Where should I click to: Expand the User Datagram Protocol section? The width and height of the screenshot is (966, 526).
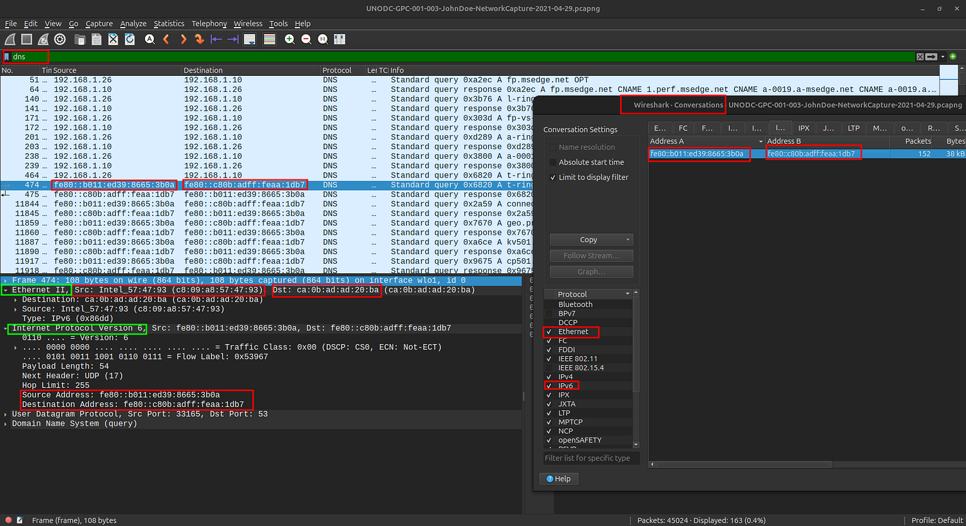pos(6,414)
